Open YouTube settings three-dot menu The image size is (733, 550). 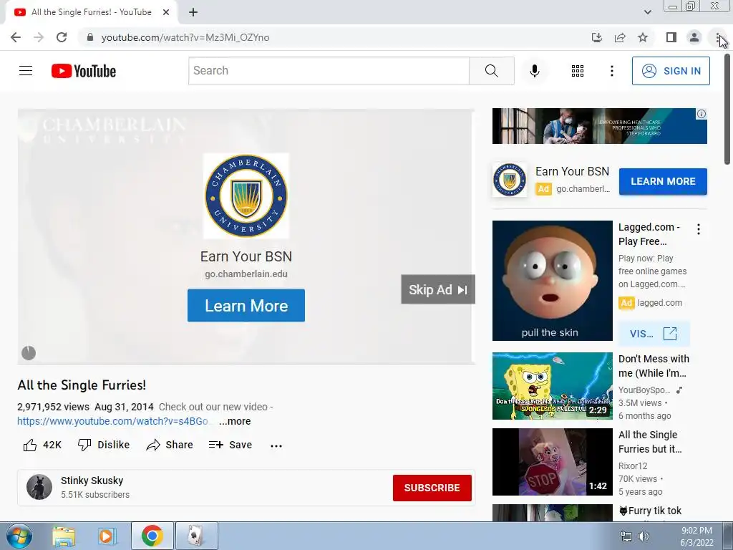(611, 71)
